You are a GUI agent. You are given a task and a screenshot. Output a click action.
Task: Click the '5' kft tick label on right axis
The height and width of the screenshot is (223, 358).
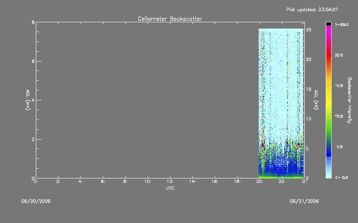[307, 149]
